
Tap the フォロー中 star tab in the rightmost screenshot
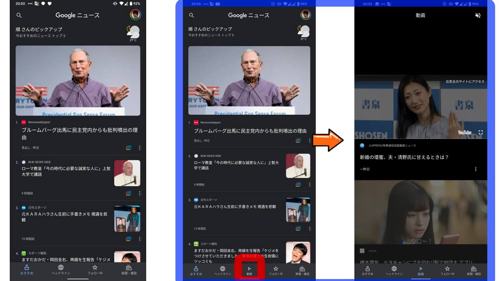click(447, 270)
